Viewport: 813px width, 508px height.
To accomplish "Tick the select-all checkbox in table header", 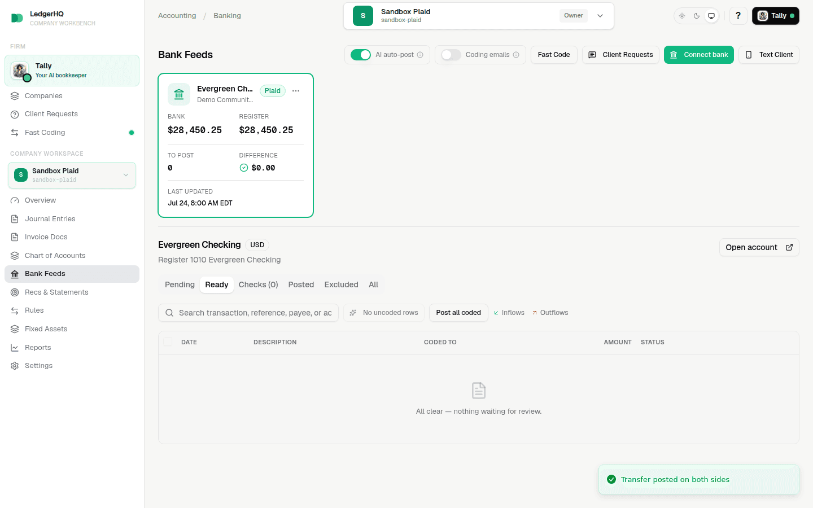I will coord(168,341).
